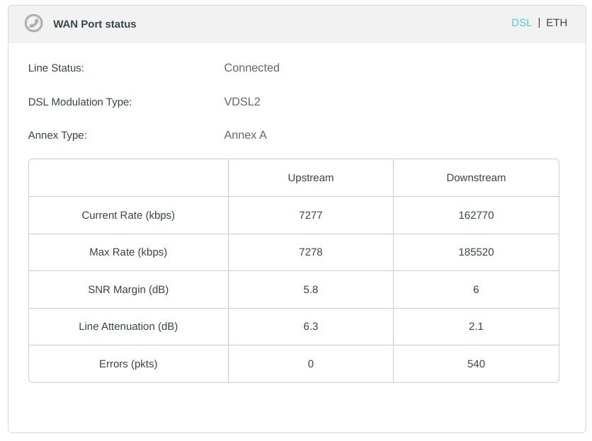The width and height of the screenshot is (592, 441).
Task: Click the VDSL2 modulation value
Action: 242,102
